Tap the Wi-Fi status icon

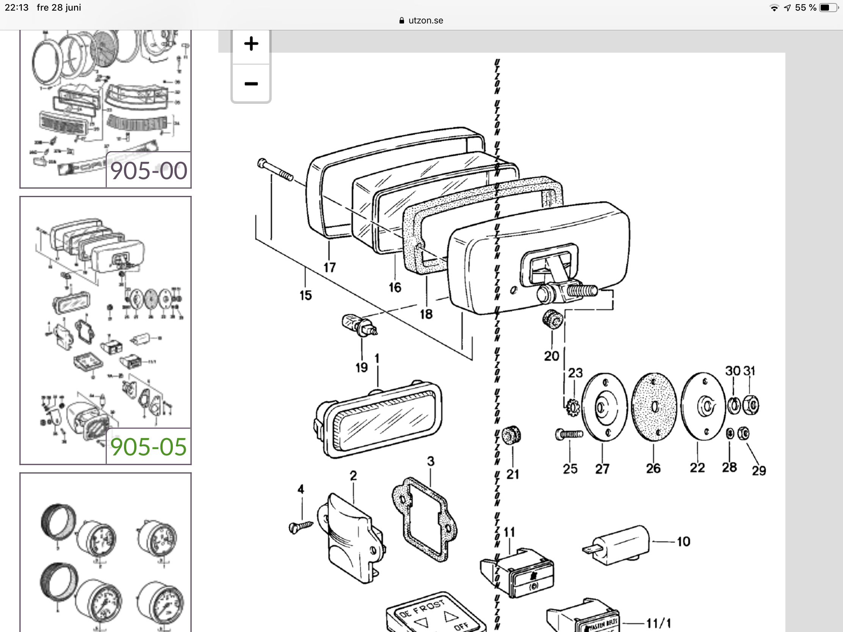click(774, 8)
